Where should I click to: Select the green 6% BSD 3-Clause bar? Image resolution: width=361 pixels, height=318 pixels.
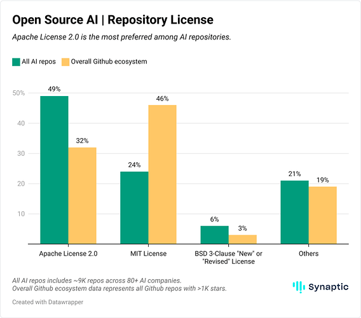pyautogui.click(x=215, y=235)
